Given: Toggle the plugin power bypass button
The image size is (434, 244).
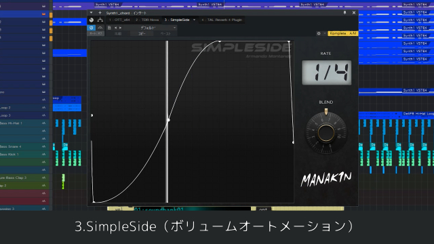Looking at the screenshot, I should (92, 28).
